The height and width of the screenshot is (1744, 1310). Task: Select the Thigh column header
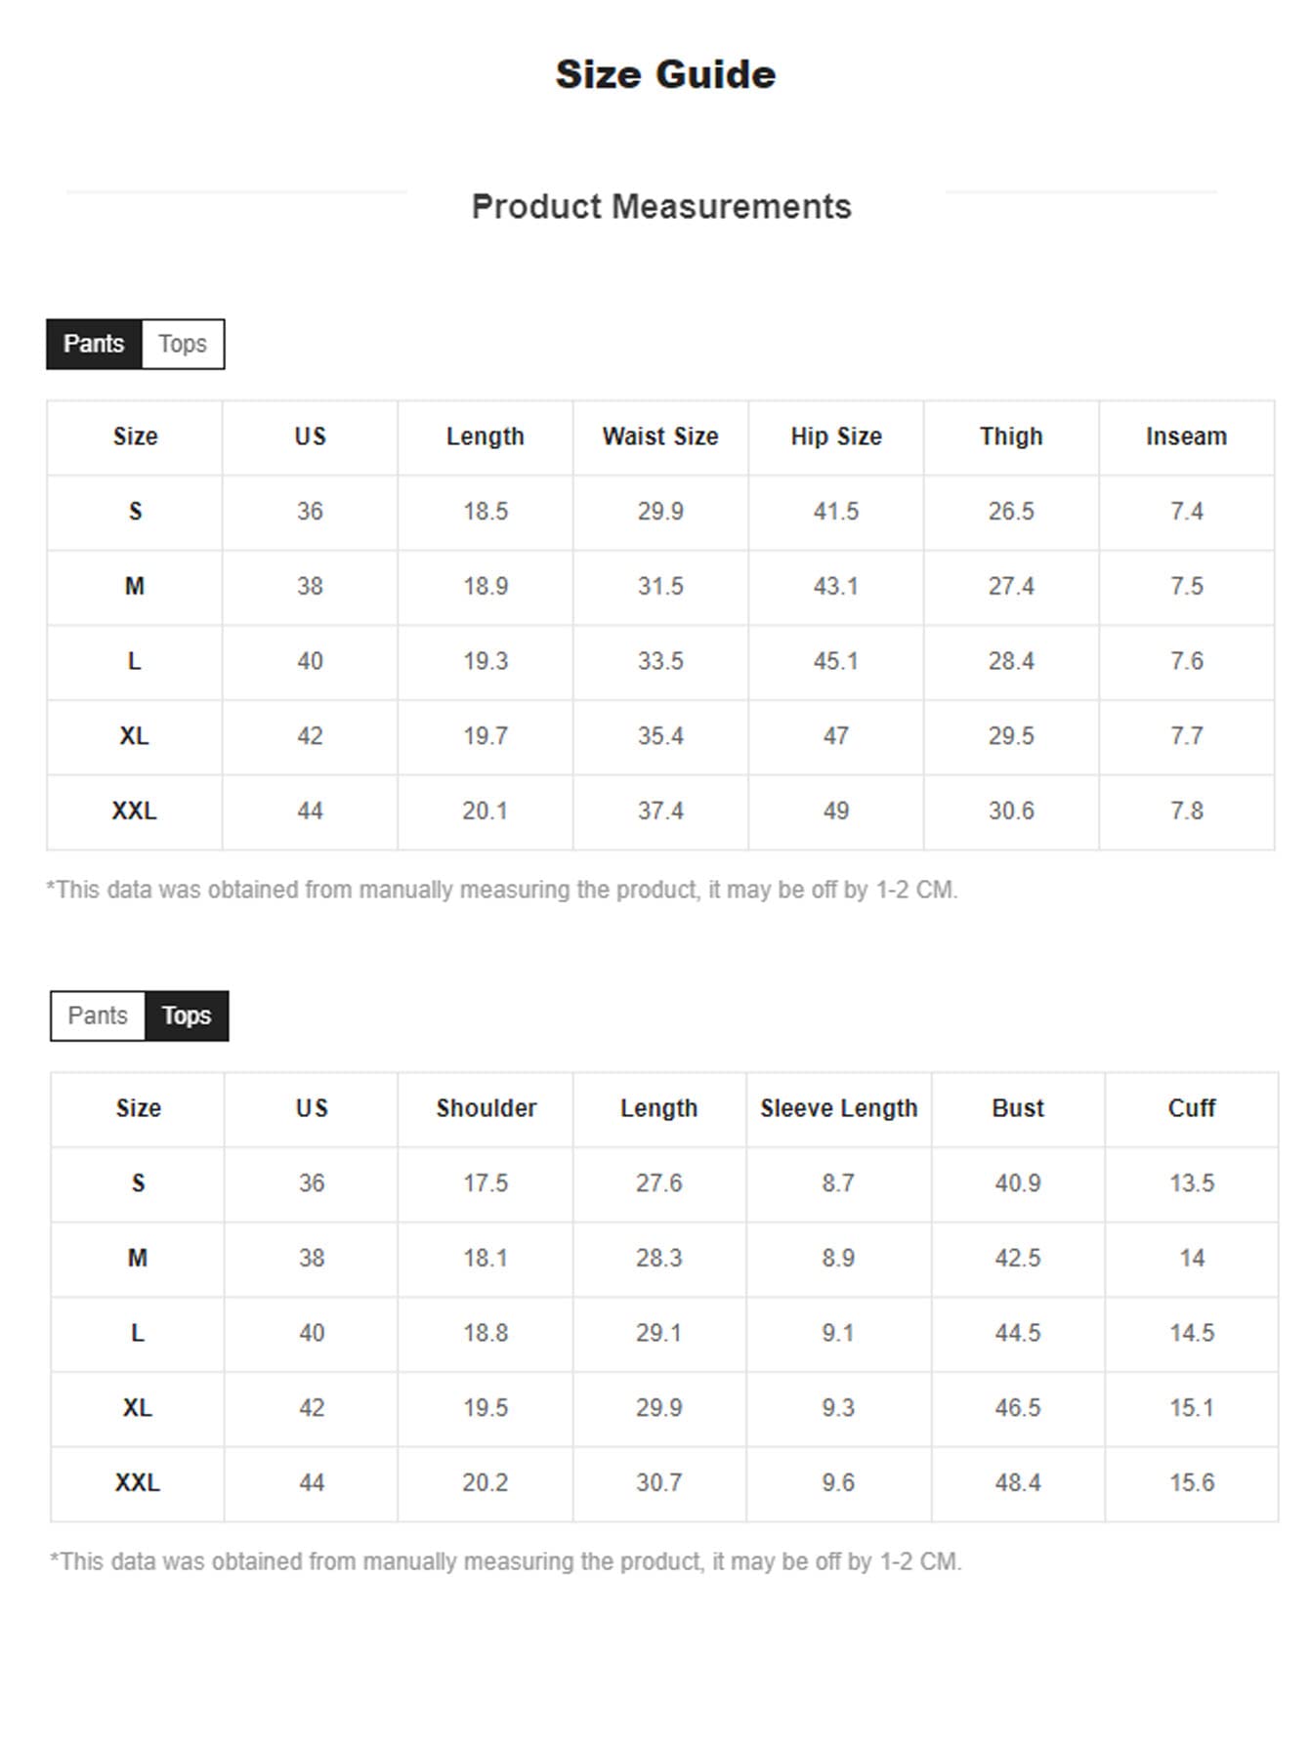coord(1011,436)
